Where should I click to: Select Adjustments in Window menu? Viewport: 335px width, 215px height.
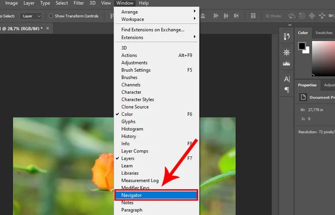156,63
